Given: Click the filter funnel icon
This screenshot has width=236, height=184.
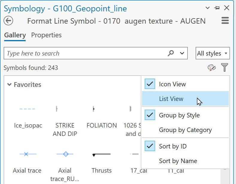Looking at the screenshot, I should click(x=224, y=68).
